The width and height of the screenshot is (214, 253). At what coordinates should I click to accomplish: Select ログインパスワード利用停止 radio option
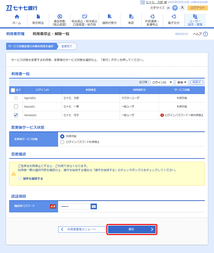click(63, 142)
